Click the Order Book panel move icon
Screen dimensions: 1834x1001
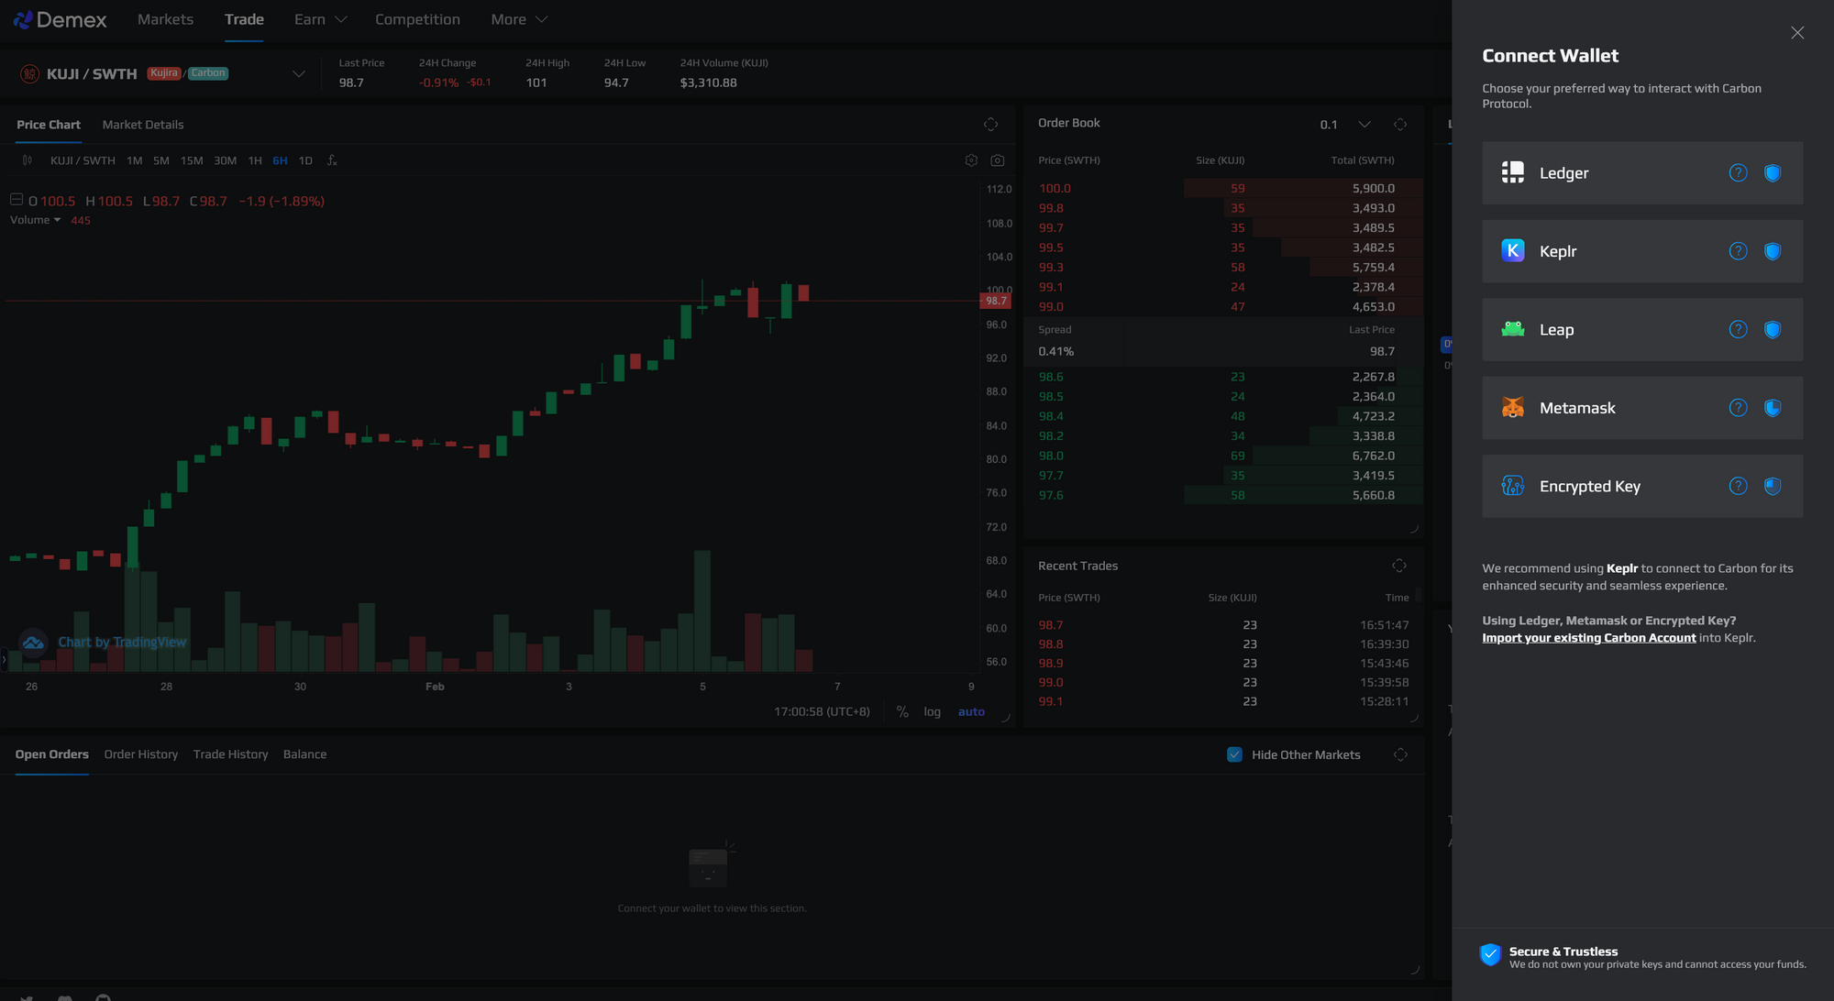pos(1400,125)
